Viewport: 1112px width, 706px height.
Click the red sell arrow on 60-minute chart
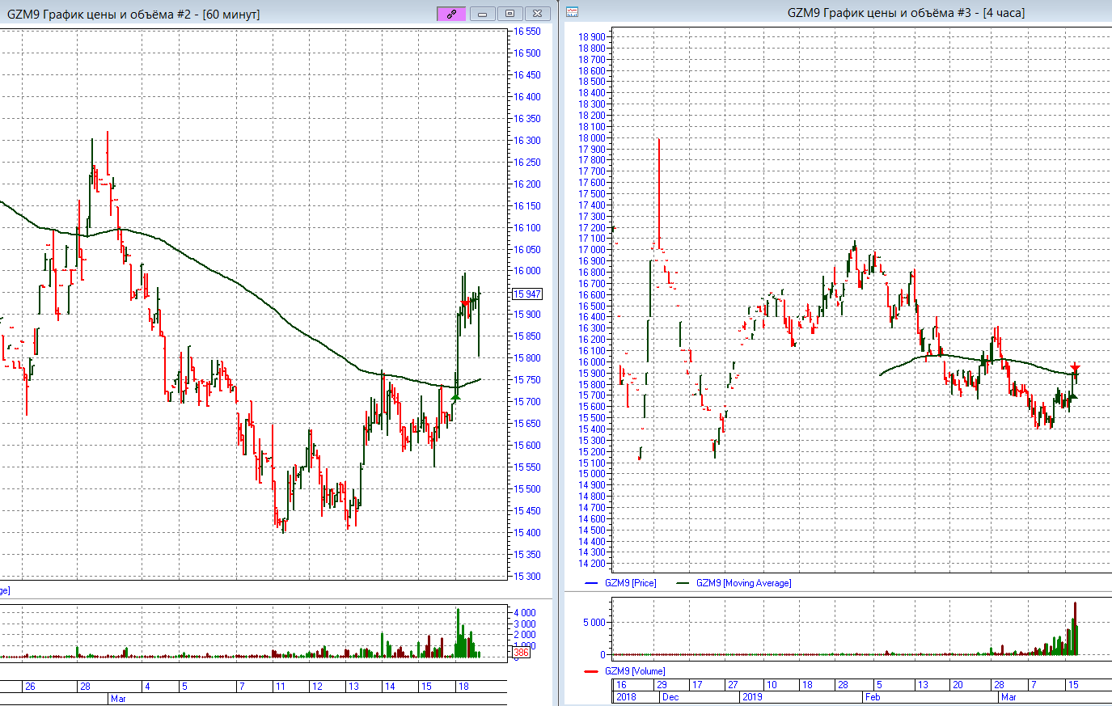(465, 303)
